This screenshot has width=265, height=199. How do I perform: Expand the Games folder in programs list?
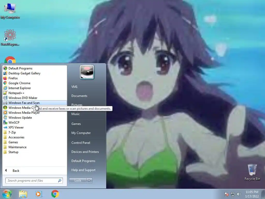coord(35,142)
